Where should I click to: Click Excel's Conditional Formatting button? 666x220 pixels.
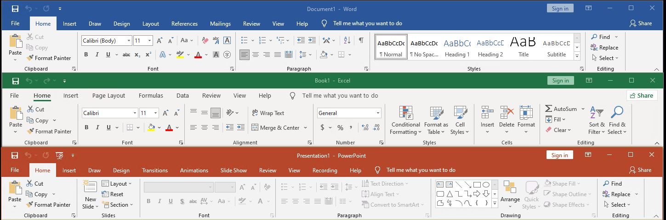click(x=406, y=121)
